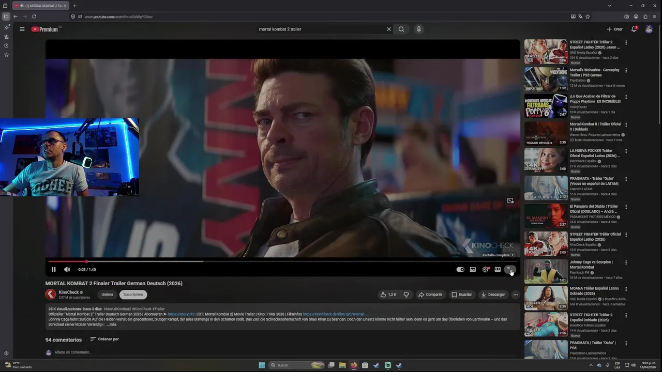Open the Crear menu

coord(615,29)
